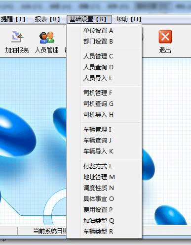Select 车辆查询 J menu entry

point(104,141)
